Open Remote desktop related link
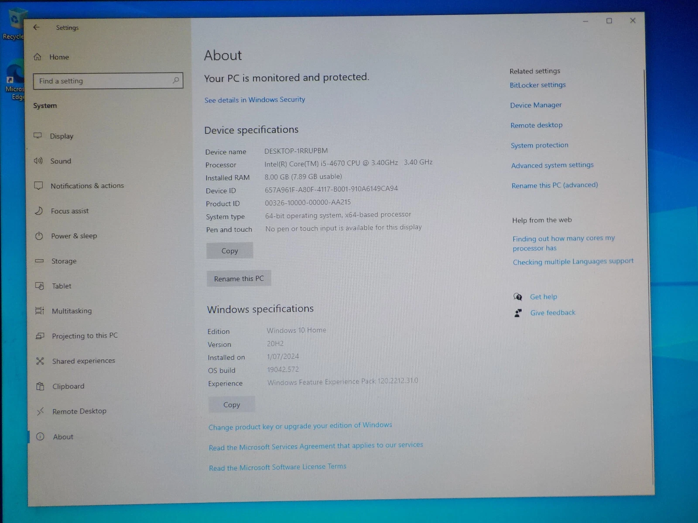The image size is (698, 523). (x=536, y=125)
